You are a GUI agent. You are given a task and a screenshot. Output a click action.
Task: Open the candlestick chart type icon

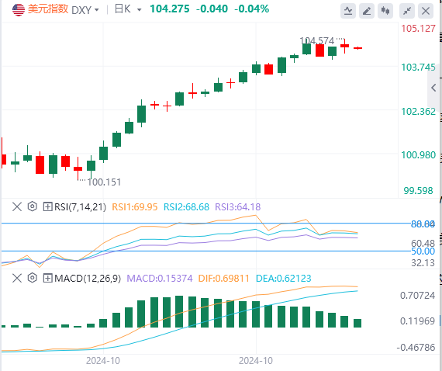coord(385,11)
